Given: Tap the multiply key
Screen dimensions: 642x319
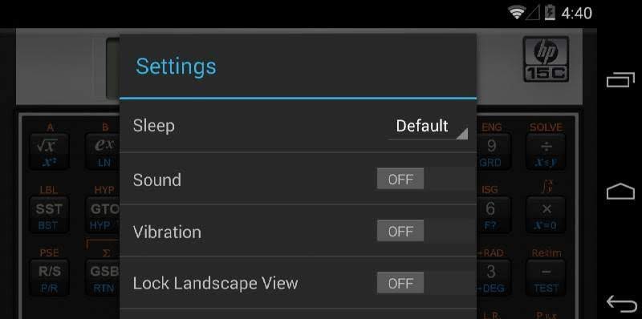Looking at the screenshot, I should coord(546,214).
